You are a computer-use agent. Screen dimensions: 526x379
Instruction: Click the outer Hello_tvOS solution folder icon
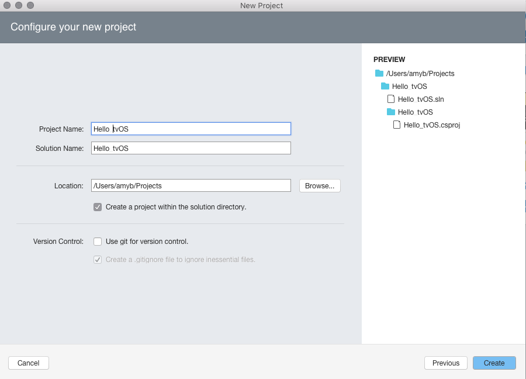pos(385,87)
